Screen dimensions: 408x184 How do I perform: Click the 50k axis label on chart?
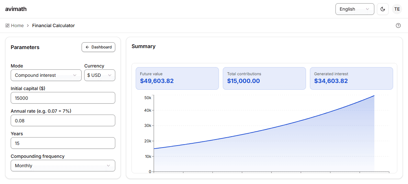[148, 97]
